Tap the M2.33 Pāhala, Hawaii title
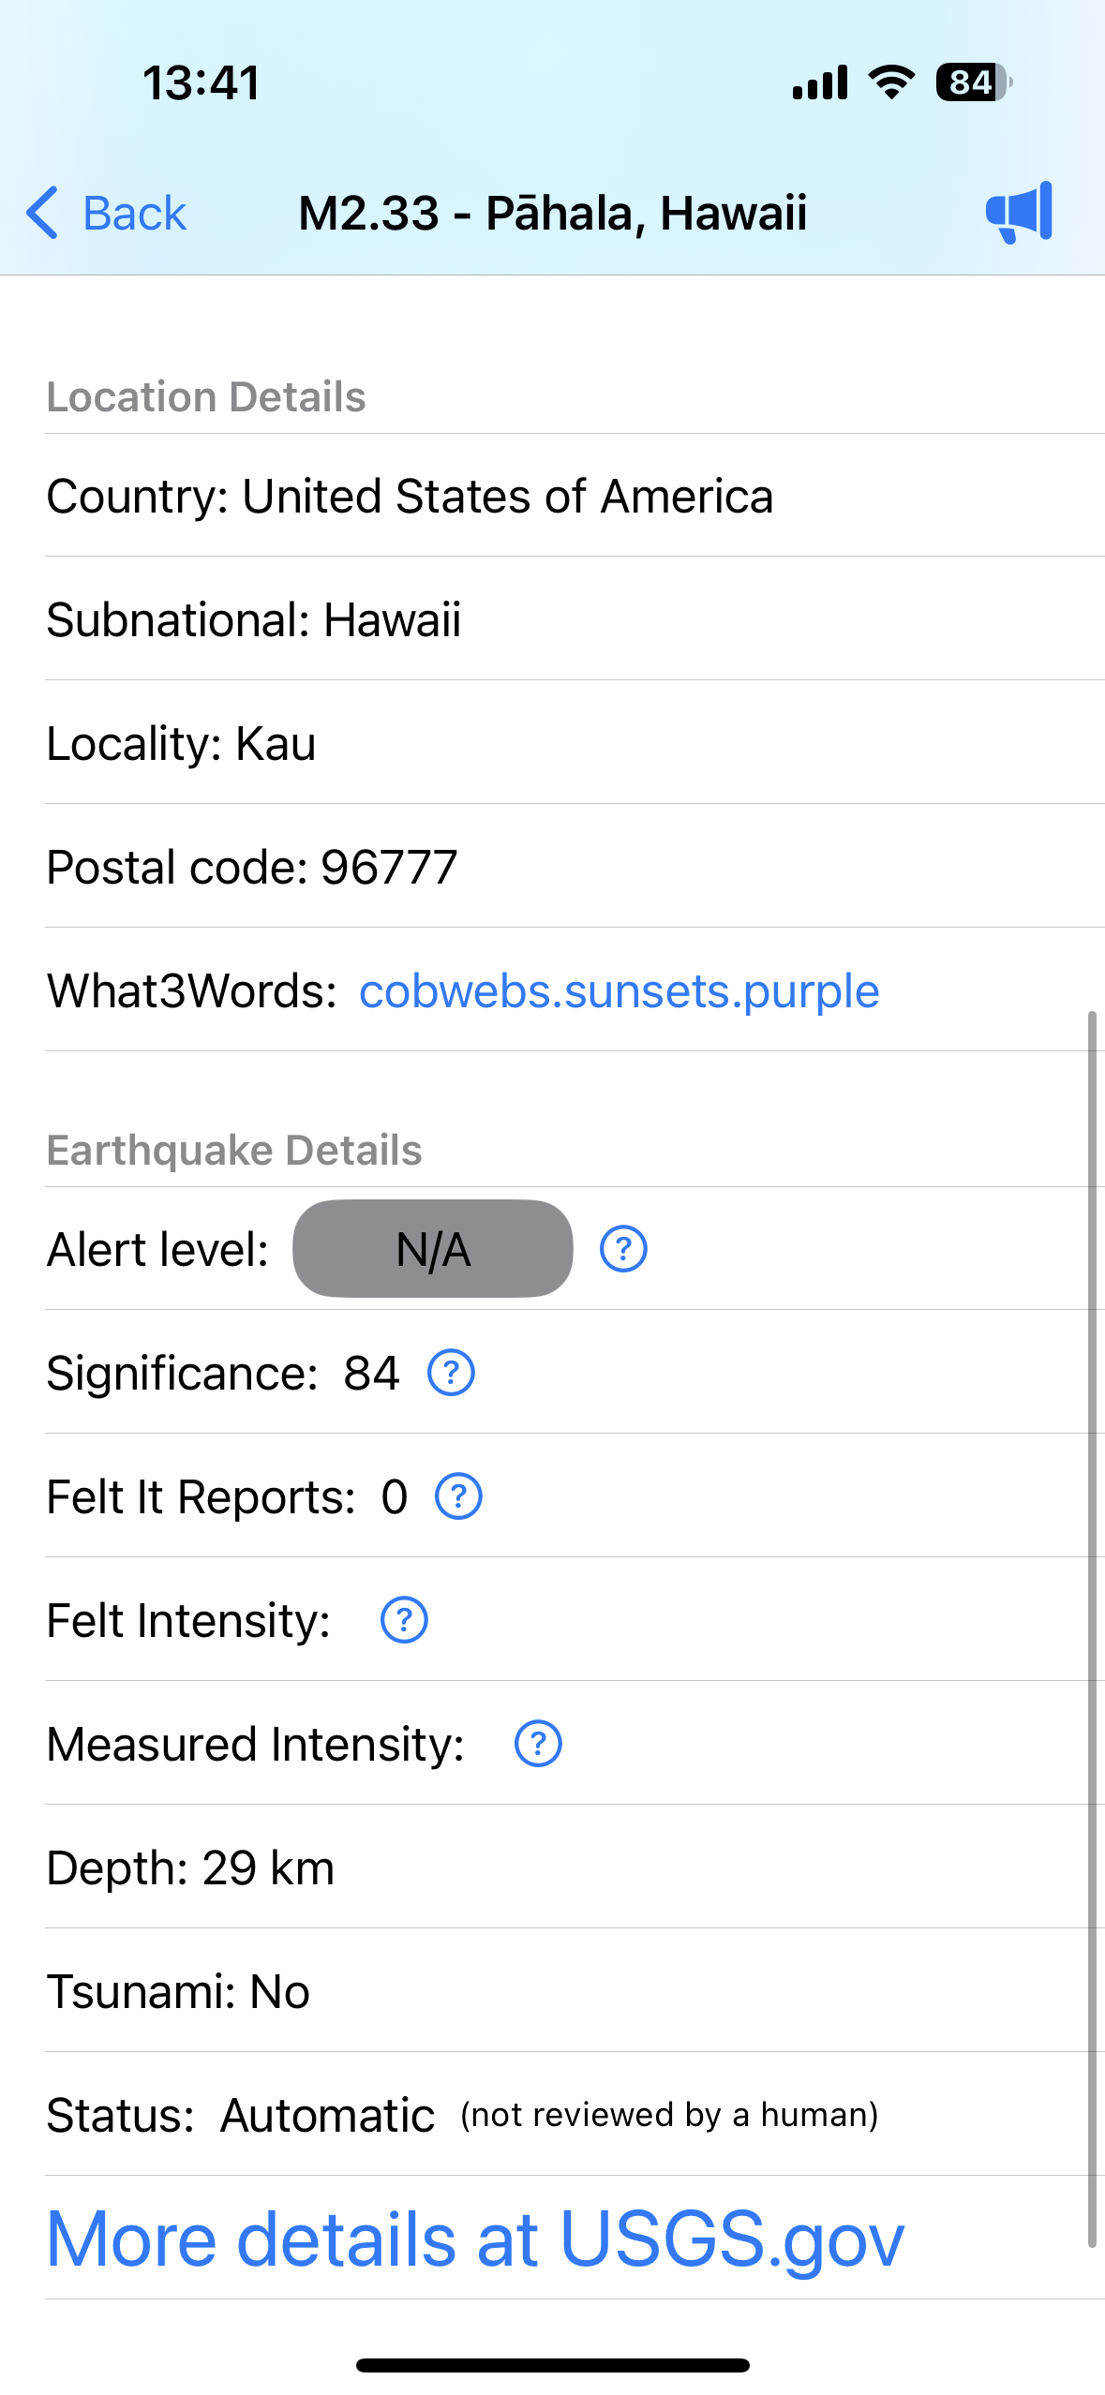 click(x=552, y=214)
